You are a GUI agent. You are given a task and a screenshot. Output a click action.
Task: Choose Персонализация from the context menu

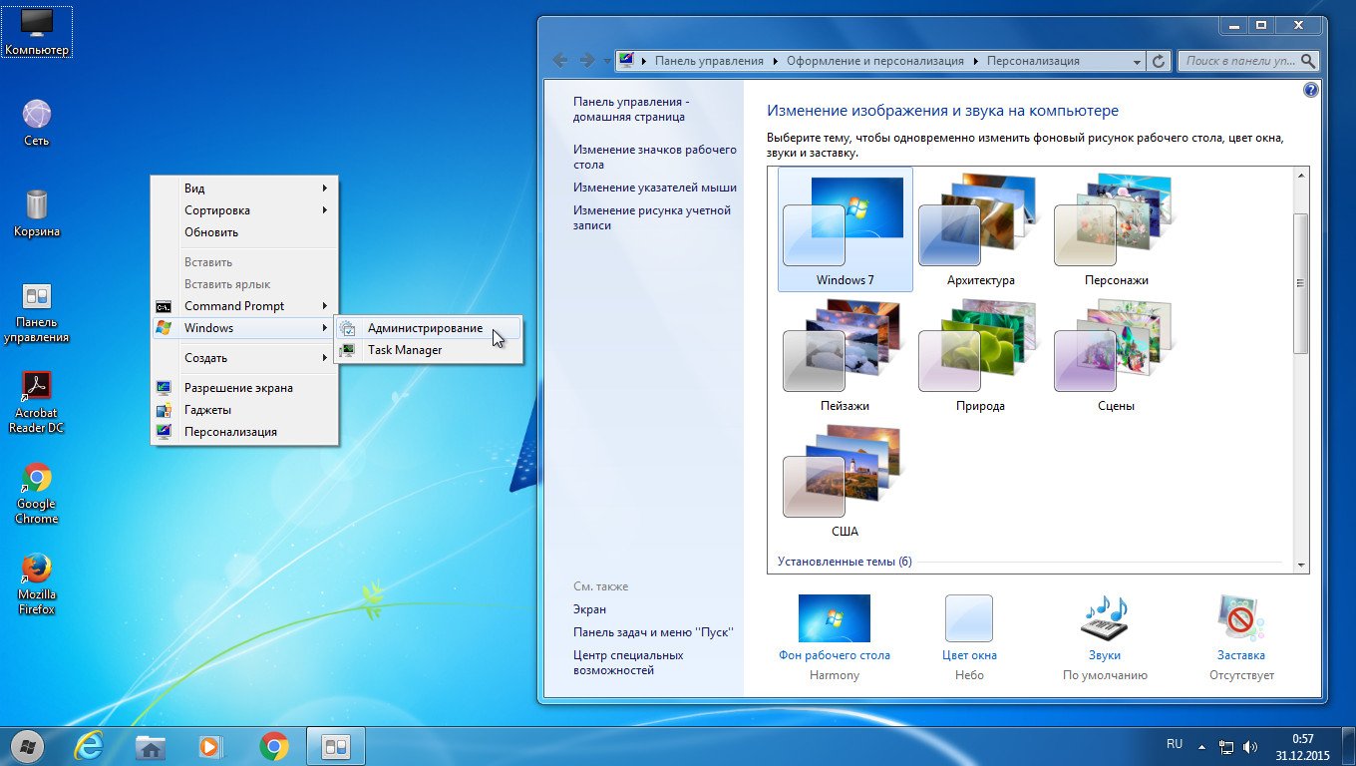tap(244, 432)
